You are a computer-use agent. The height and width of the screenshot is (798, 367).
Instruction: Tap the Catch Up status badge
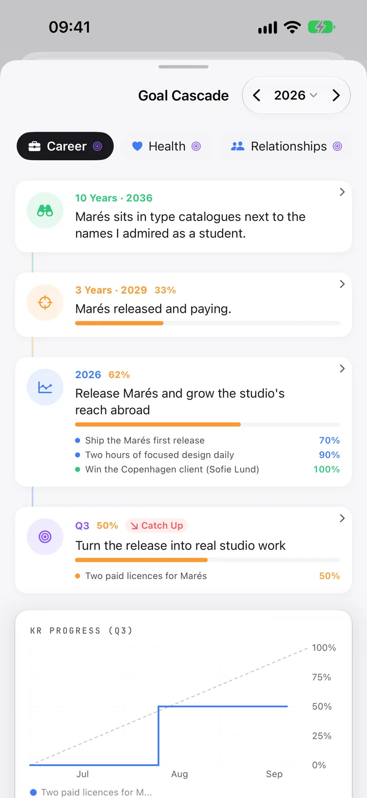(x=156, y=526)
